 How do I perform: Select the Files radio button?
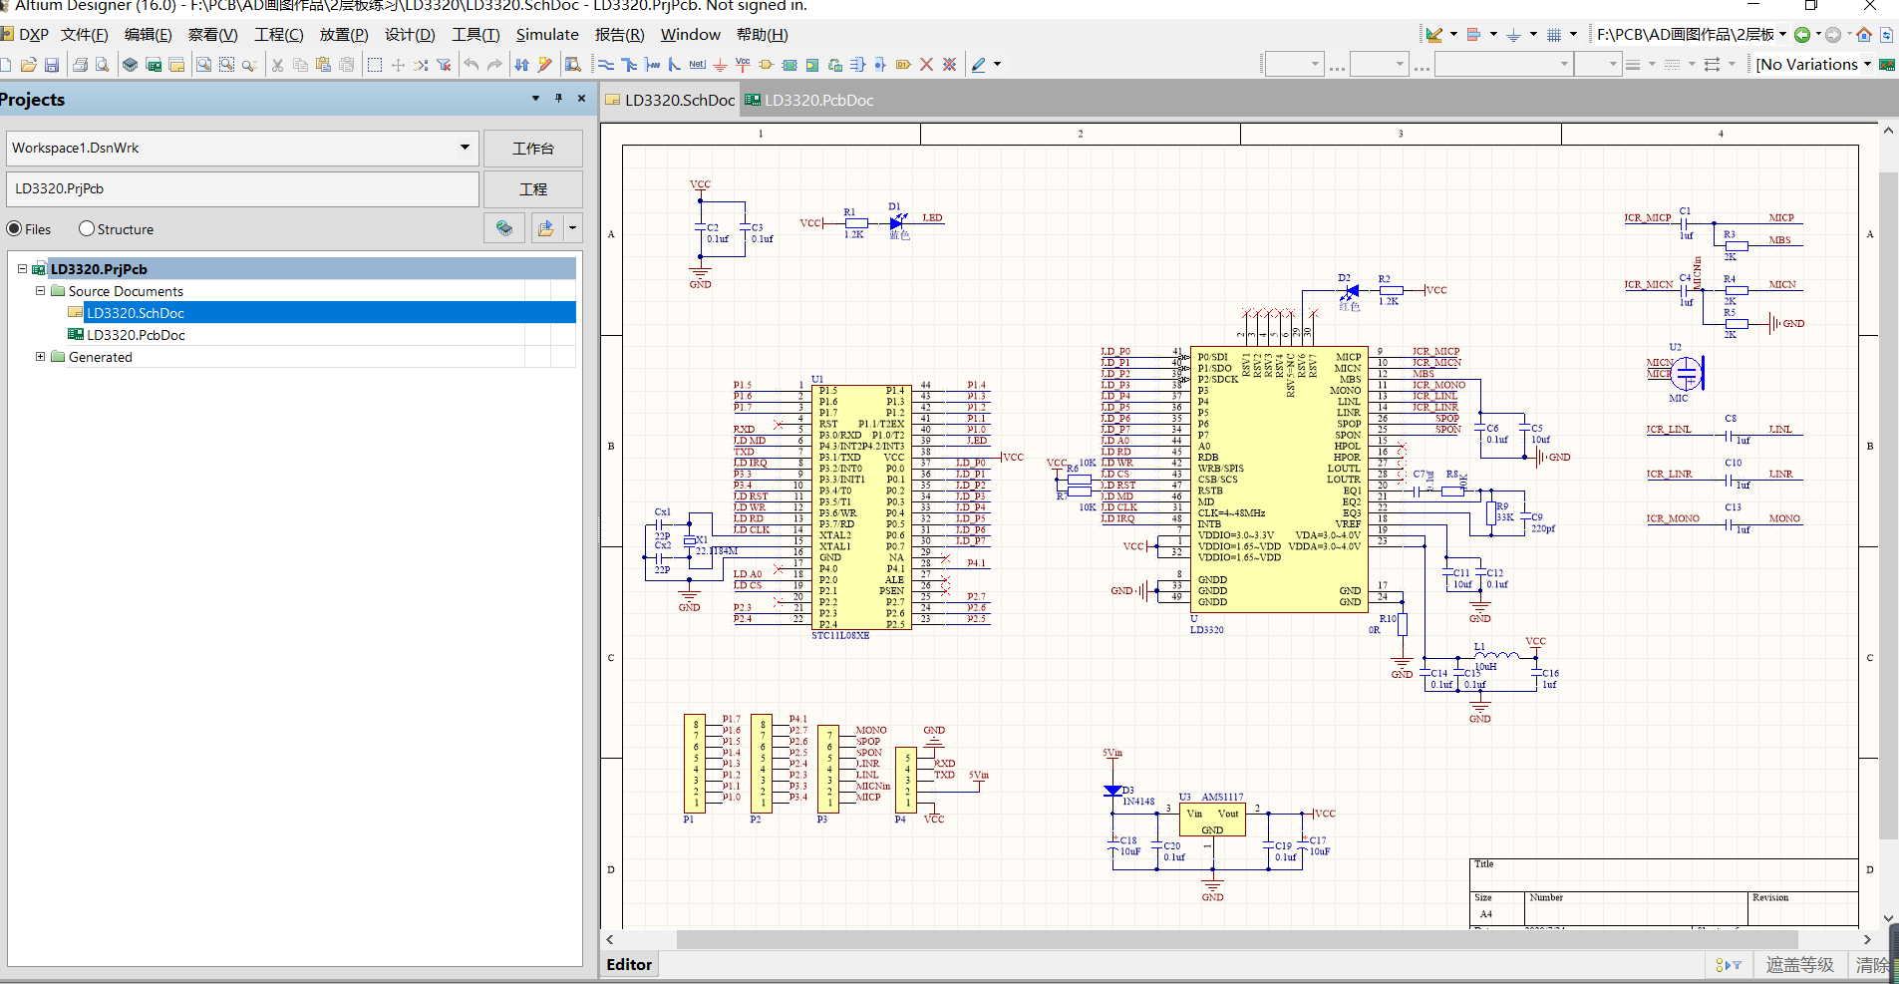[14, 228]
